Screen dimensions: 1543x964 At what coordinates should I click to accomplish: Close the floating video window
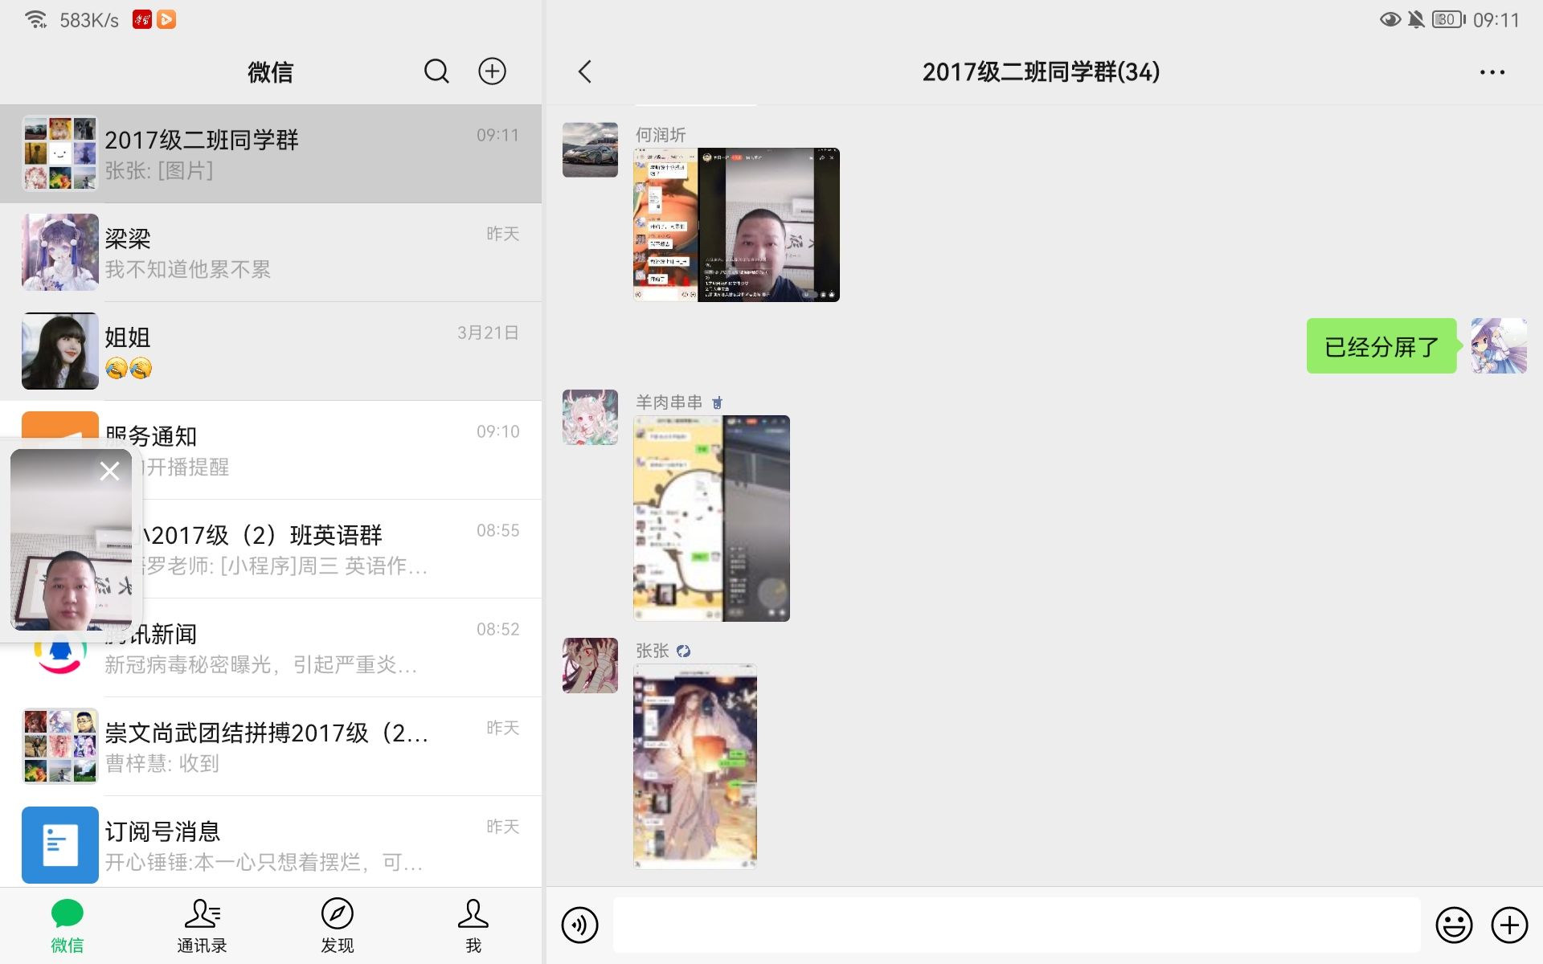tap(110, 471)
